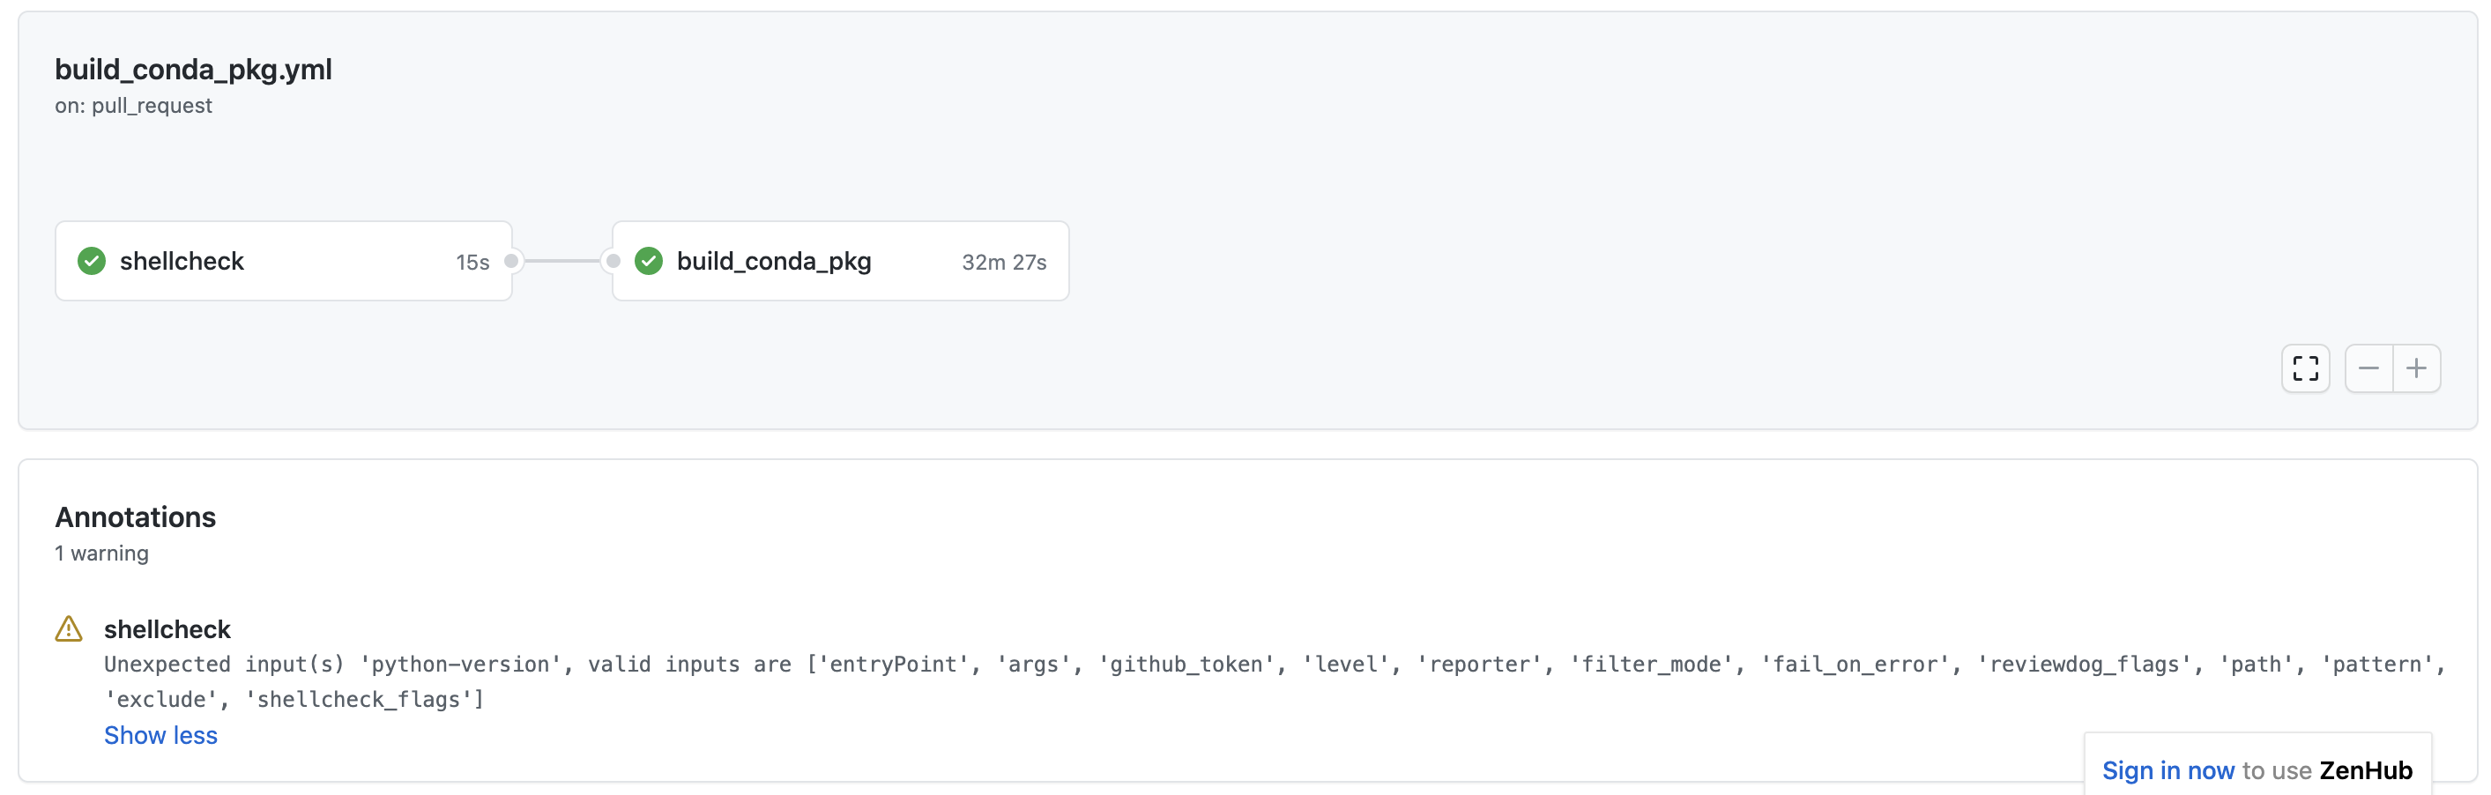
Task: Open the shellcheck annotation title
Action: (x=167, y=629)
